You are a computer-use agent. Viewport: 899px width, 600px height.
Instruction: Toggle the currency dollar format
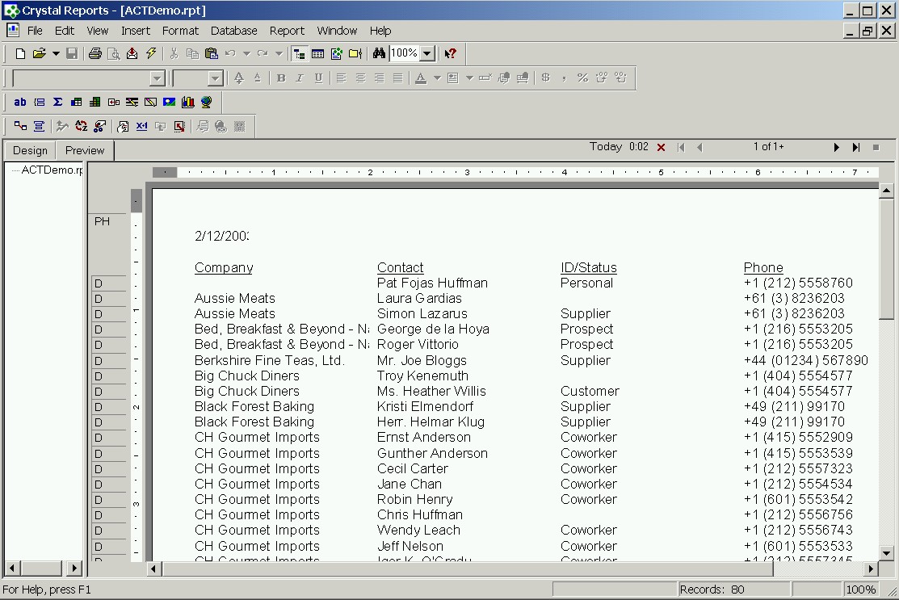tap(545, 78)
